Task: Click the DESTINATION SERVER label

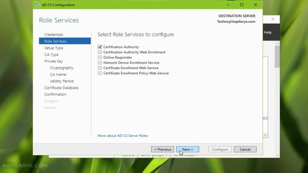Action: [237, 16]
